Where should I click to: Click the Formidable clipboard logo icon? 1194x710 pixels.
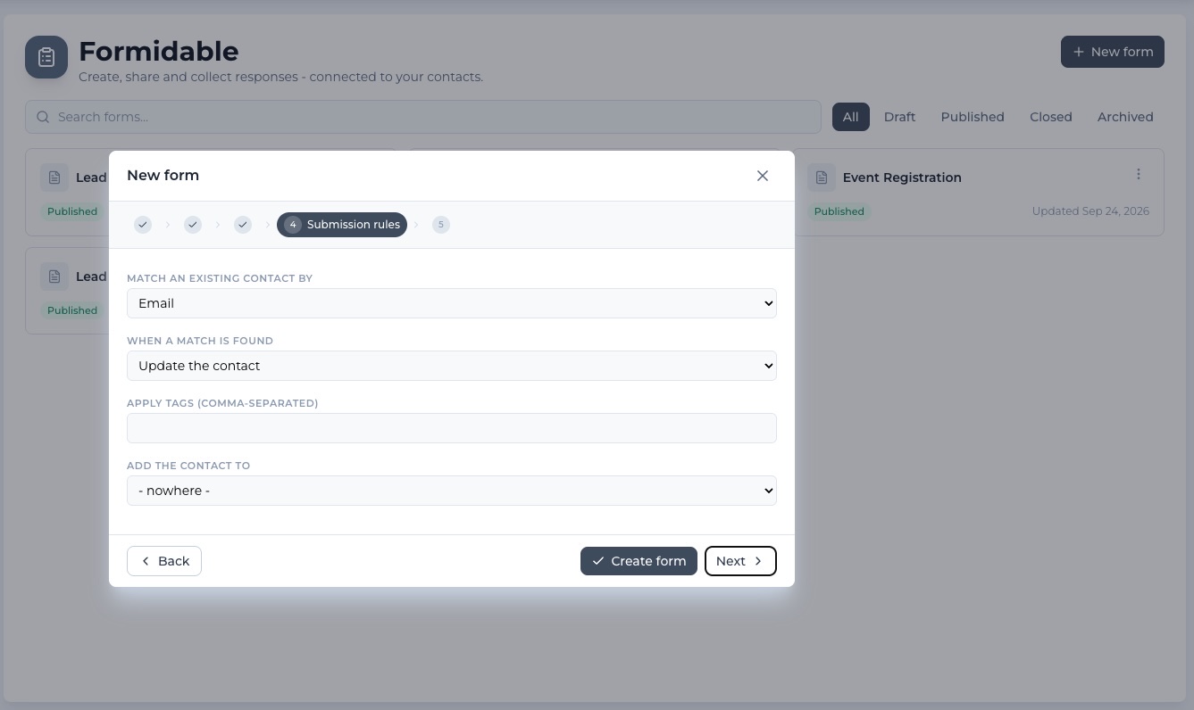(46, 57)
